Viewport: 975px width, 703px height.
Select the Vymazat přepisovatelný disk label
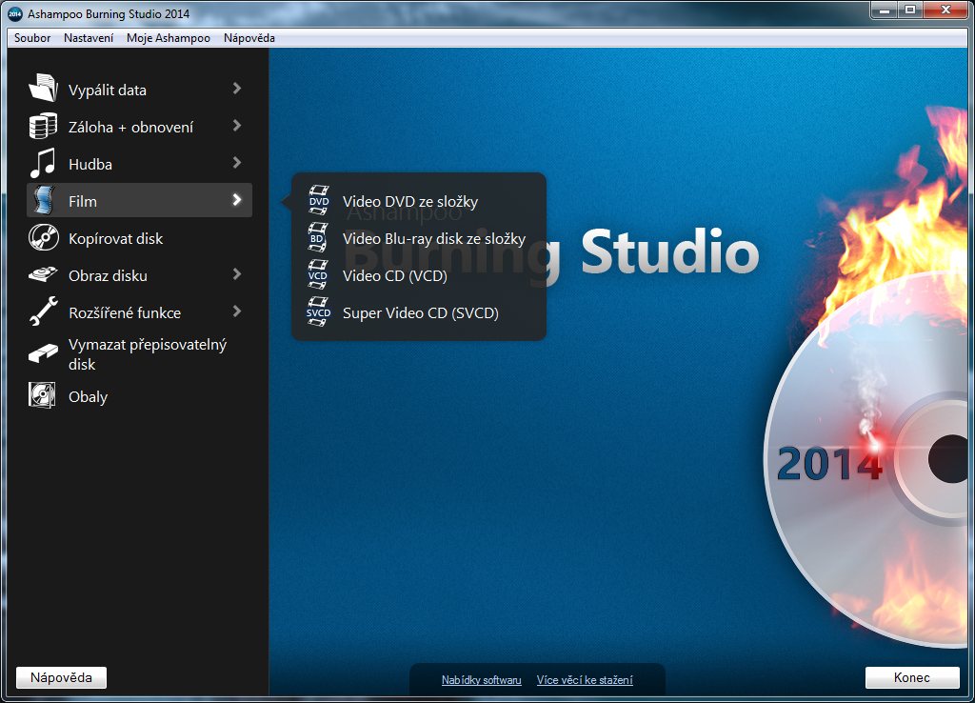coord(148,354)
